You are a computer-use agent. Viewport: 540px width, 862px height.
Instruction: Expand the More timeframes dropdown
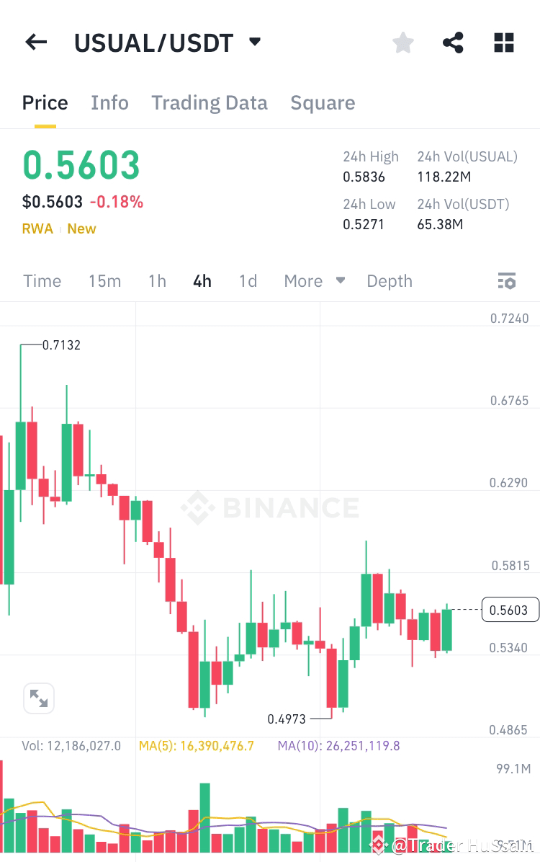click(x=314, y=280)
